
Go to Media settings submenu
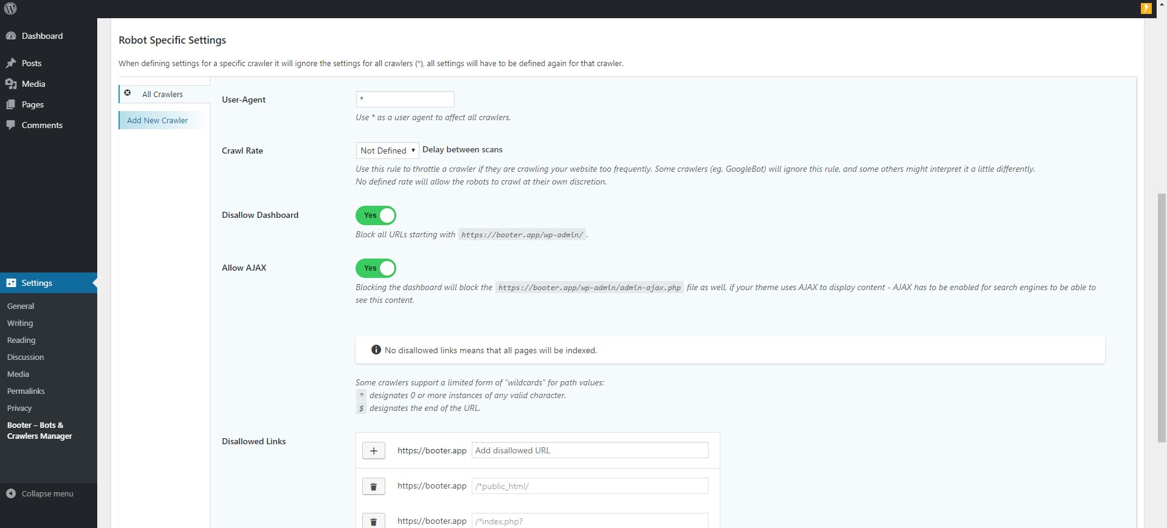(18, 374)
